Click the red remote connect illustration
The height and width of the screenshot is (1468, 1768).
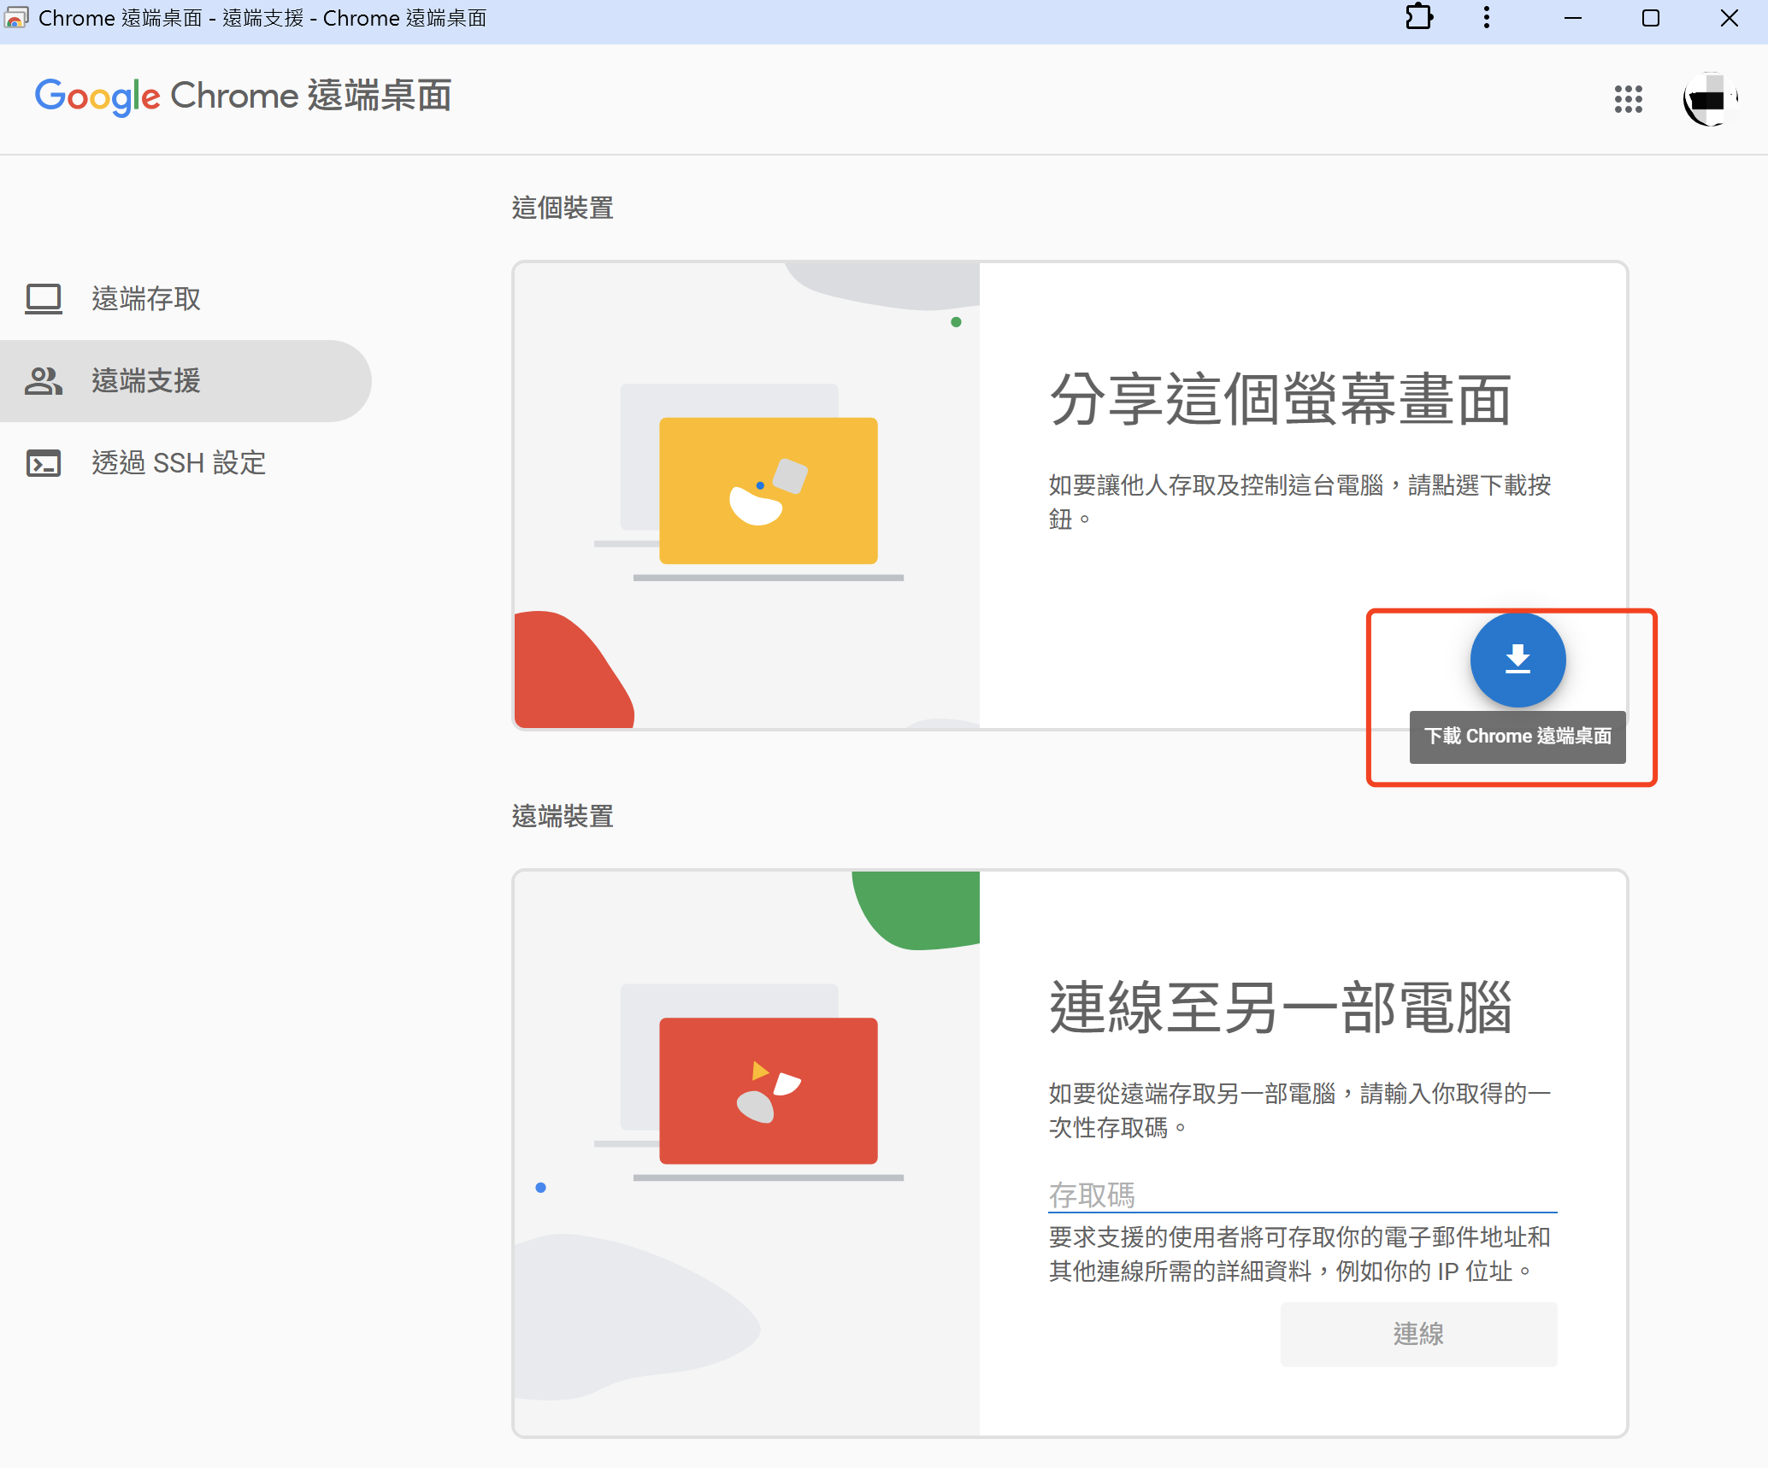(x=768, y=1090)
